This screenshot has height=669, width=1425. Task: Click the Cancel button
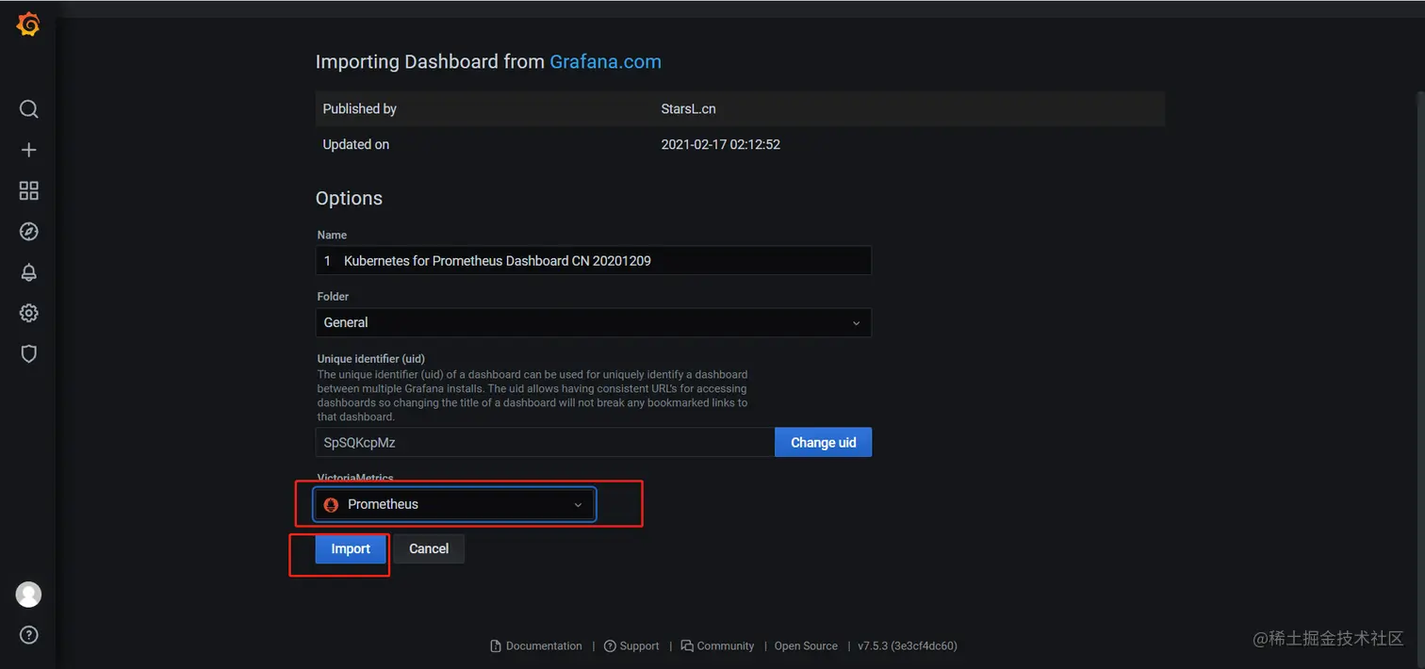pos(429,548)
